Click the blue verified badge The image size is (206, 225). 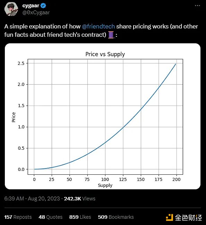(43, 6)
